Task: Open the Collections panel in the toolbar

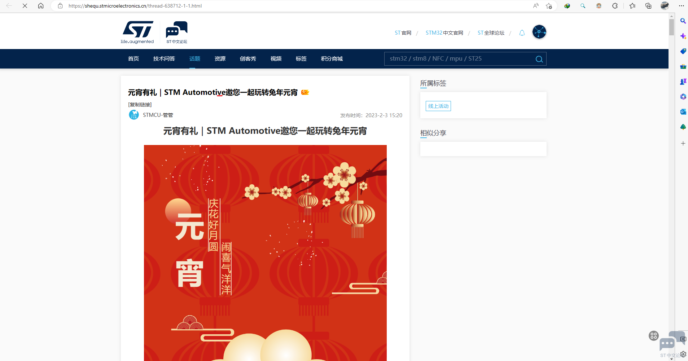Action: coord(648,6)
